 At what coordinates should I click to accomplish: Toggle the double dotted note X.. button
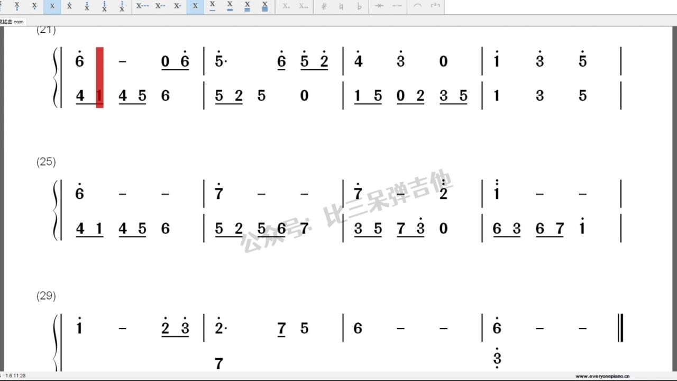pyautogui.click(x=303, y=6)
